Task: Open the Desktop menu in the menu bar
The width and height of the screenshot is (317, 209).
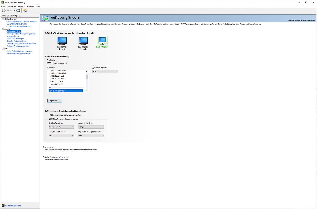Action: [x=22, y=6]
